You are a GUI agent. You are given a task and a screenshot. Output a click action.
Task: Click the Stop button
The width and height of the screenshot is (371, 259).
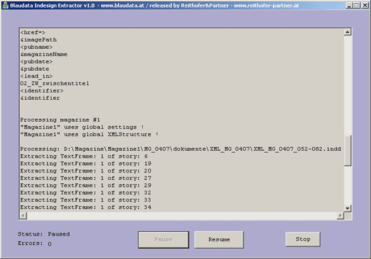[x=303, y=239]
